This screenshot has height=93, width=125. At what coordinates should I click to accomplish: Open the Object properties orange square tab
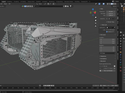click(x=121, y=52)
